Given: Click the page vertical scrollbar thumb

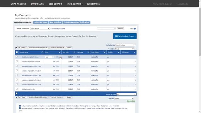Looking at the screenshot, I should click(x=200, y=32).
